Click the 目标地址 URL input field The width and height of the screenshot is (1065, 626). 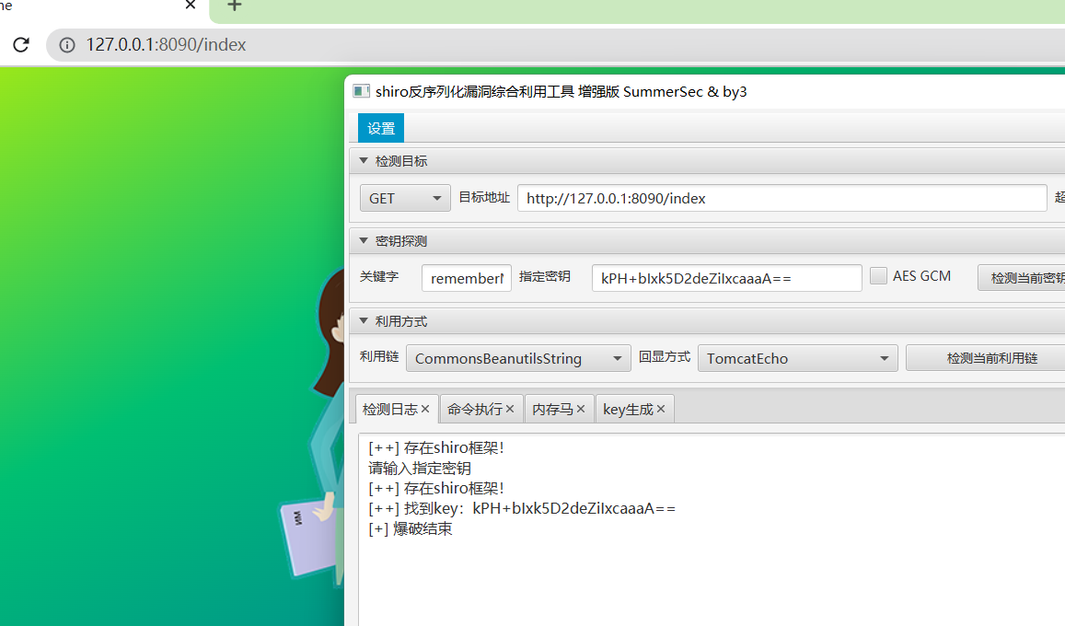(x=781, y=198)
